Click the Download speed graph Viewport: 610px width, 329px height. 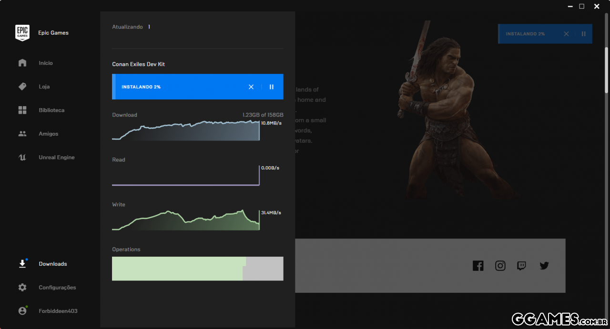click(186, 131)
